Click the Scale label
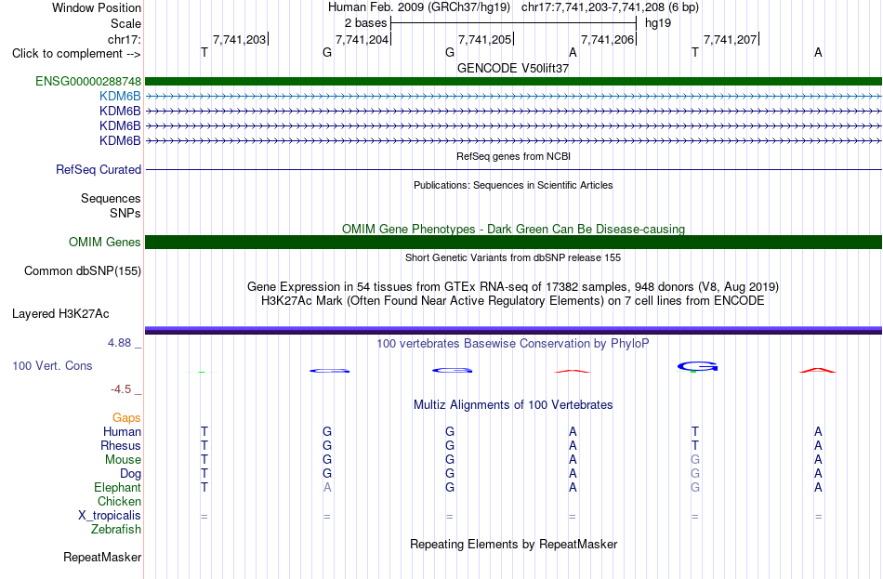The width and height of the screenshot is (883, 579). click(125, 23)
